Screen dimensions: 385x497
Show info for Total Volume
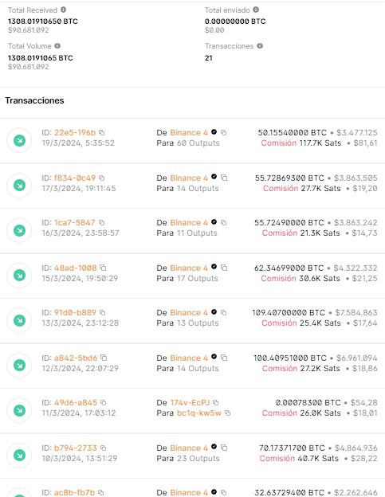click(57, 46)
